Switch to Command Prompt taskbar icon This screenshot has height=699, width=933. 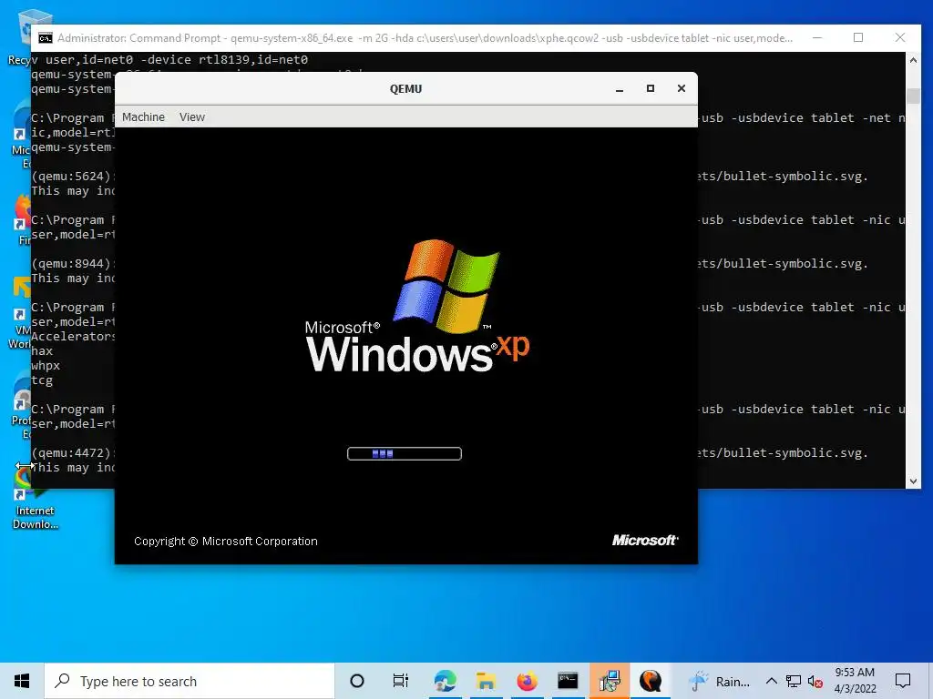(568, 681)
